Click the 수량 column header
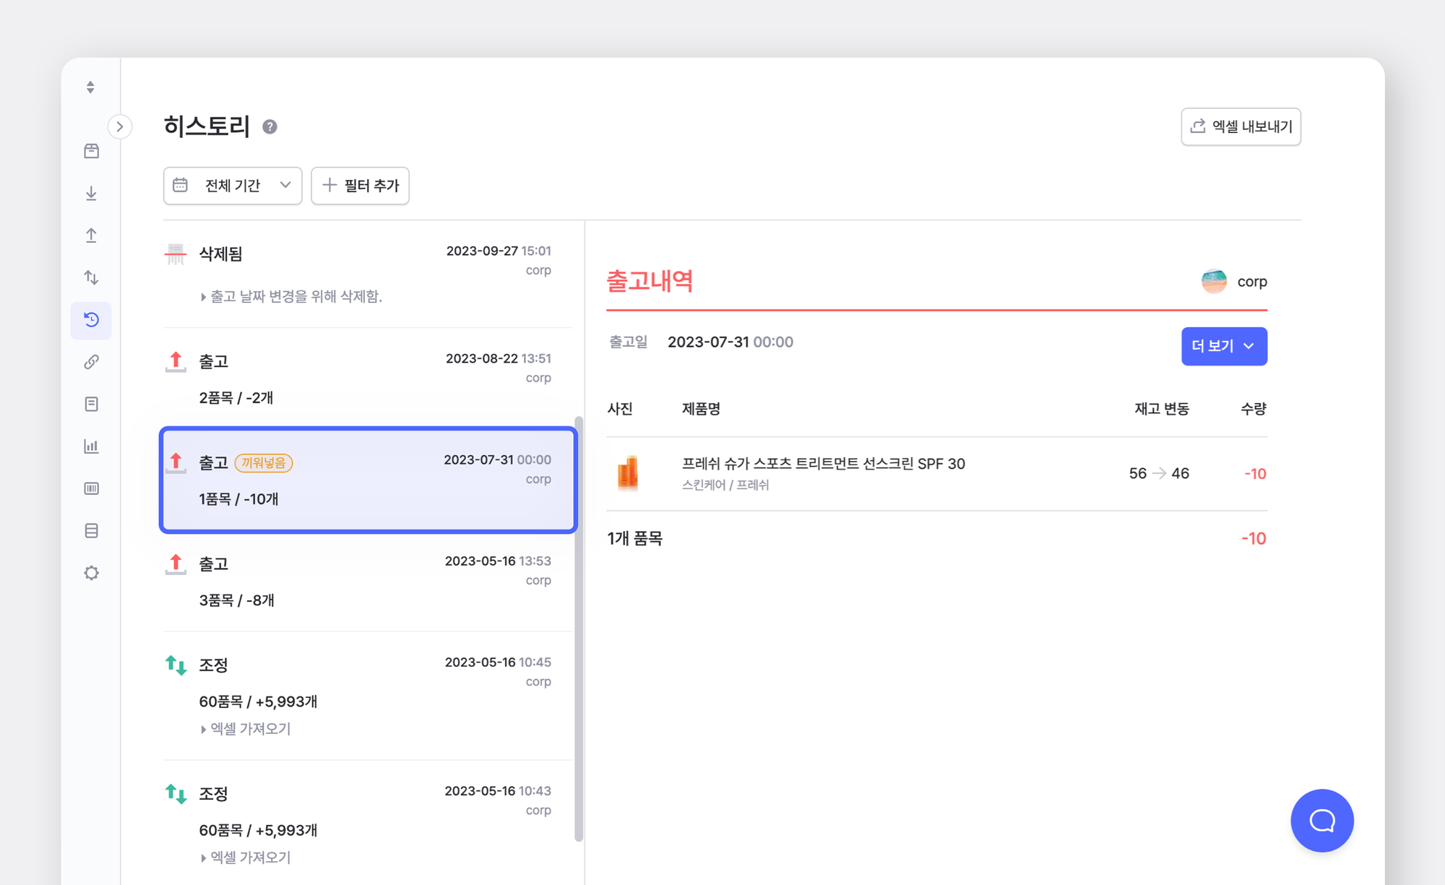1445x885 pixels. pos(1254,409)
